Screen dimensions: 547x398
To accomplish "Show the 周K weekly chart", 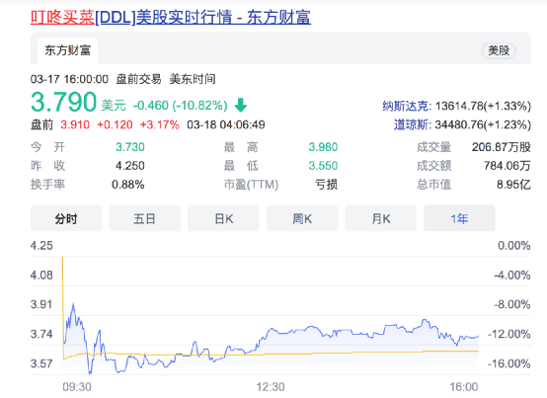I will [x=302, y=218].
